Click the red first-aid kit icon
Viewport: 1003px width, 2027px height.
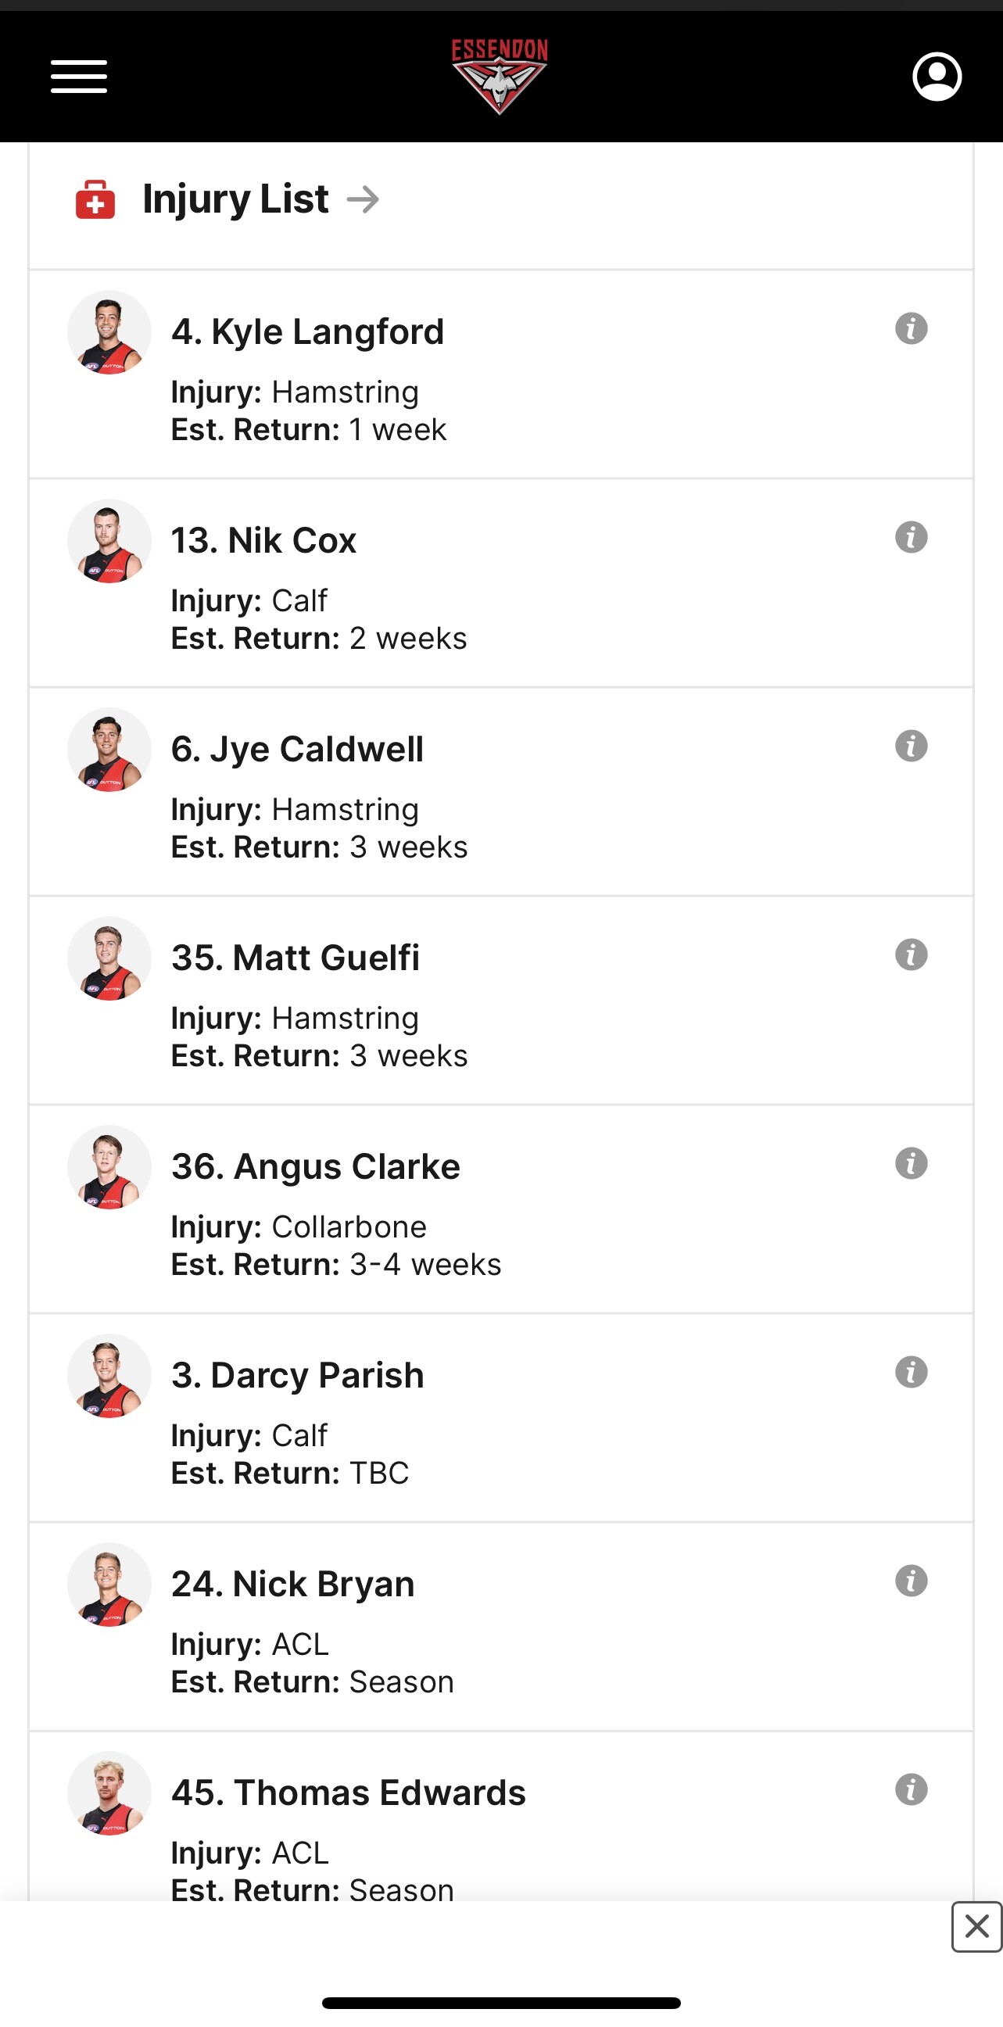tap(95, 199)
